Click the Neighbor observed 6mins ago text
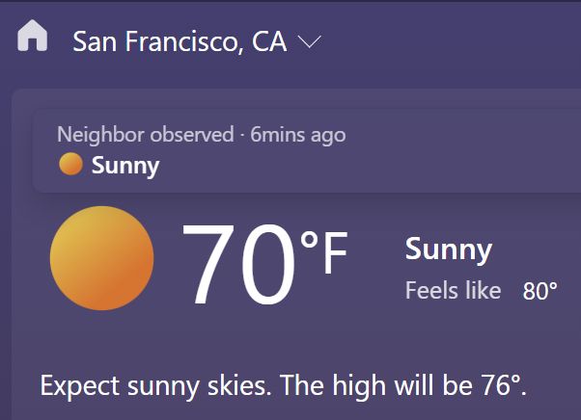 [202, 135]
